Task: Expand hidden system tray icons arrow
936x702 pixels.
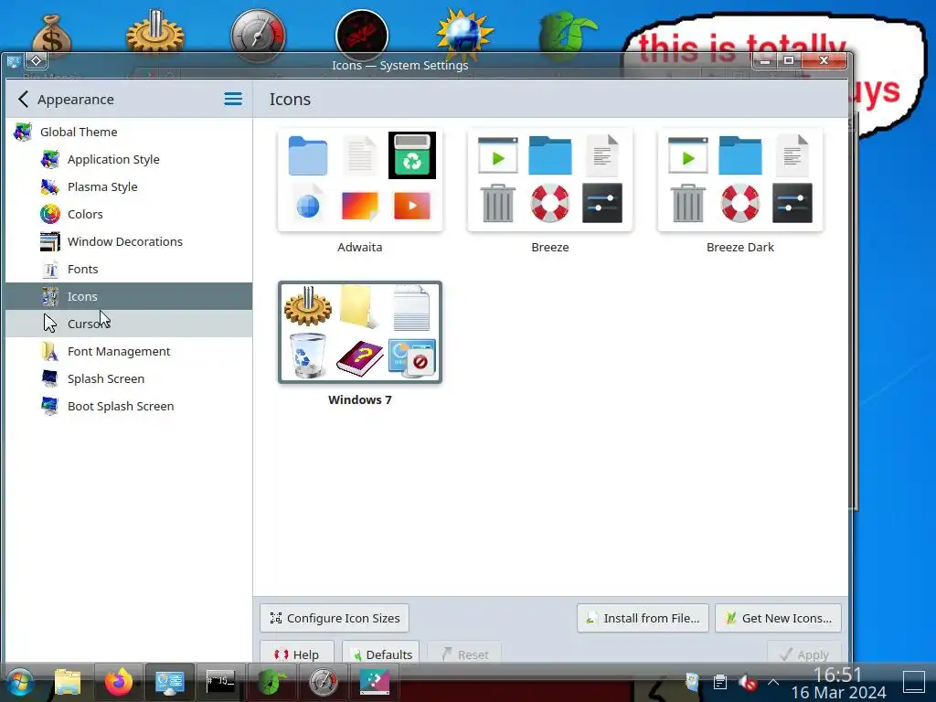Action: pyautogui.click(x=773, y=682)
